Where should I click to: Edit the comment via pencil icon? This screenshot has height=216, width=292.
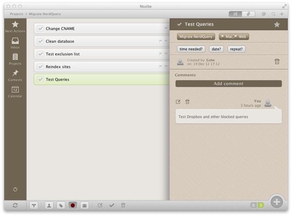click(x=178, y=102)
